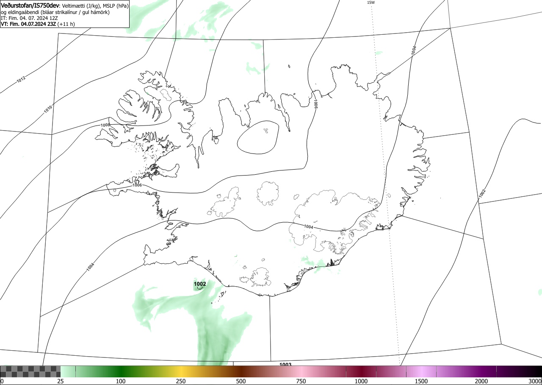542x385 pixels.
Task: Click the "IT: Fim. 04. 07. 2024 12Z" line
Action: (29, 18)
